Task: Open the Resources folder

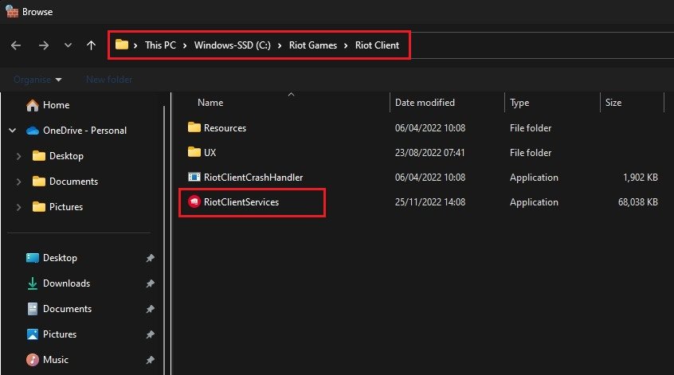Action: tap(225, 128)
